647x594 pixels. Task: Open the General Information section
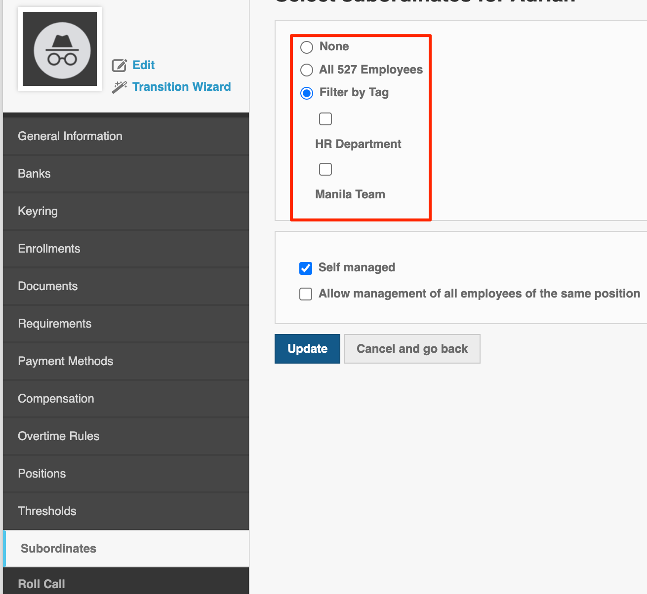click(70, 136)
